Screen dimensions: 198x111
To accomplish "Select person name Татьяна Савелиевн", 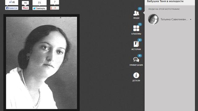I will tap(174, 19).
